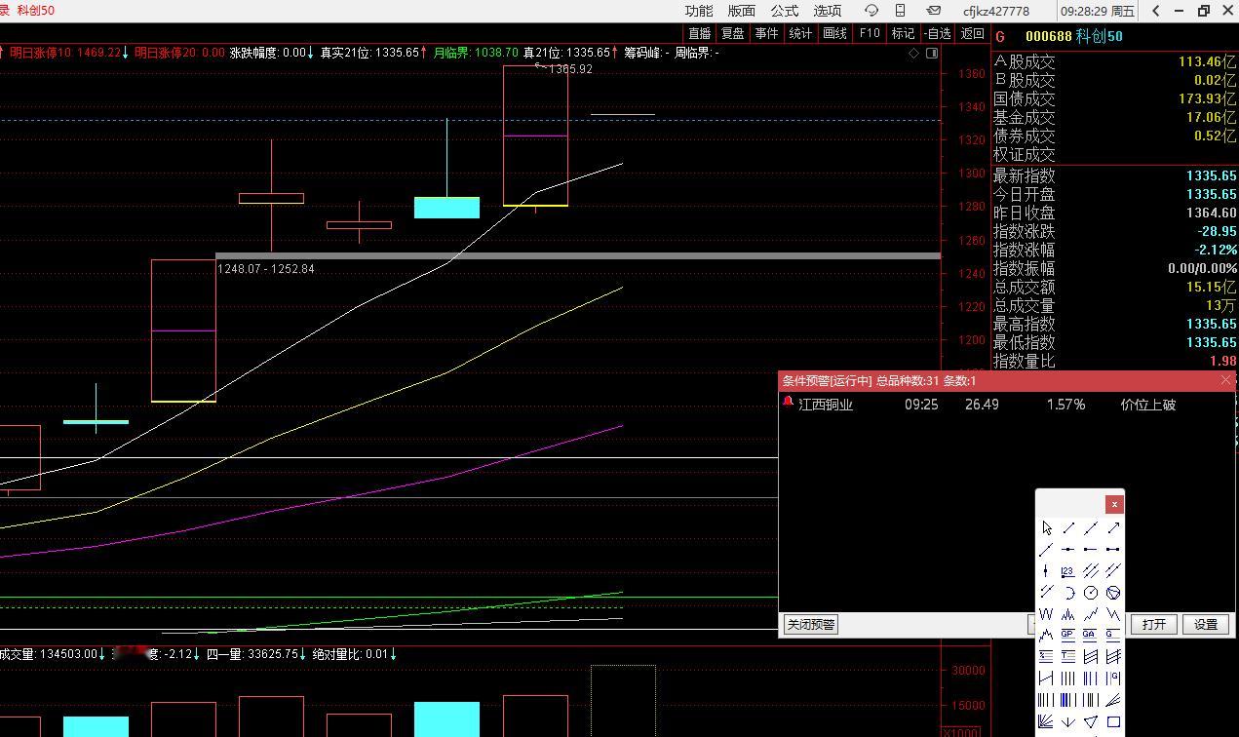The image size is (1239, 737).
Task: Open F10 company info
Action: point(870,33)
